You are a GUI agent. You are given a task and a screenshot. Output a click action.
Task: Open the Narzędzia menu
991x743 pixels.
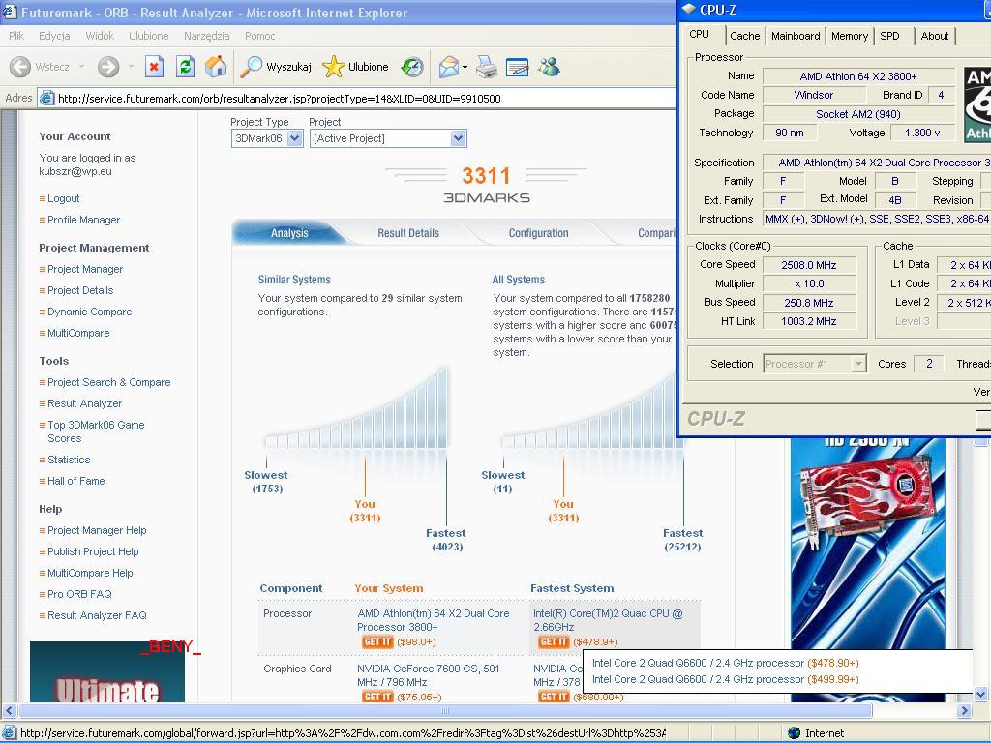(x=207, y=36)
